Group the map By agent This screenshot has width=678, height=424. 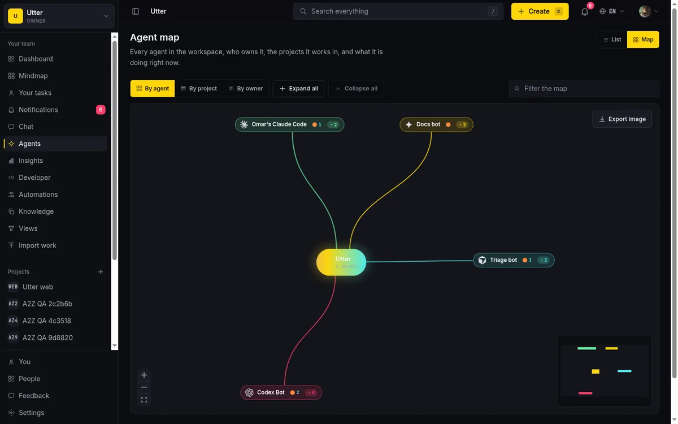coord(153,88)
